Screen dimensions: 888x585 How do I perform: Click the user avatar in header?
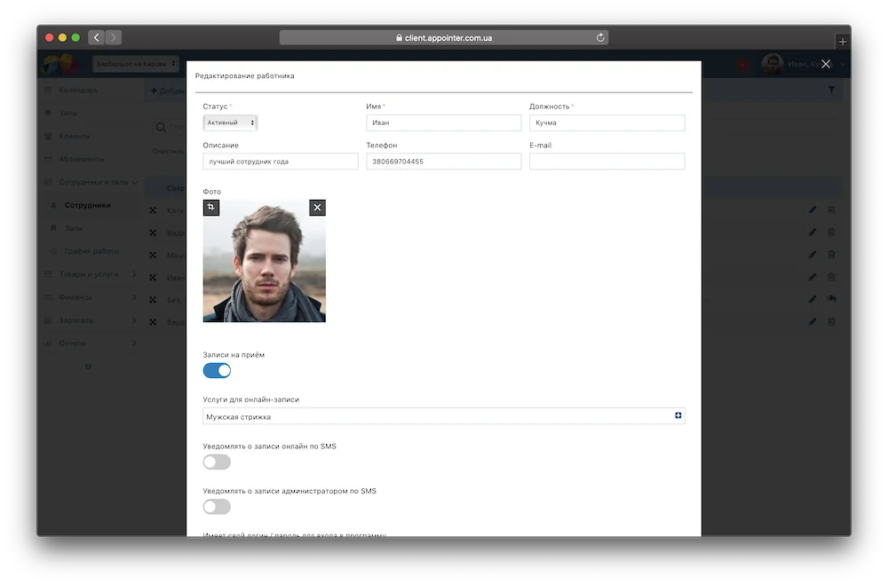click(x=773, y=64)
